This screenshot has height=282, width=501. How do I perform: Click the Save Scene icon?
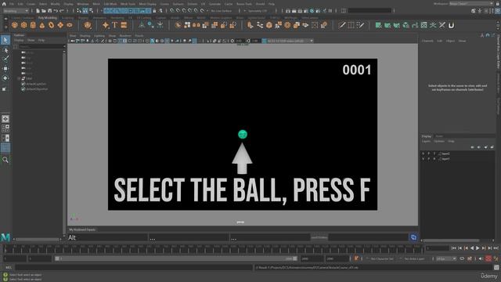[x=49, y=11]
